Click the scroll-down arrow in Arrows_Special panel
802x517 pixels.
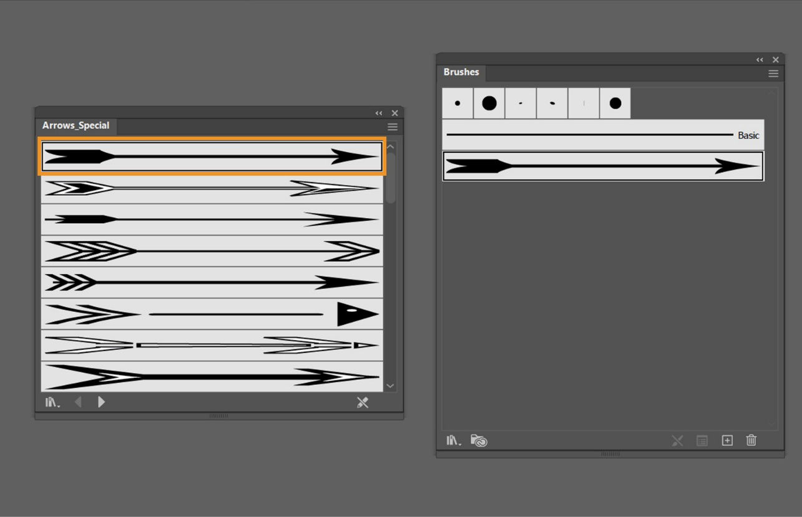390,385
